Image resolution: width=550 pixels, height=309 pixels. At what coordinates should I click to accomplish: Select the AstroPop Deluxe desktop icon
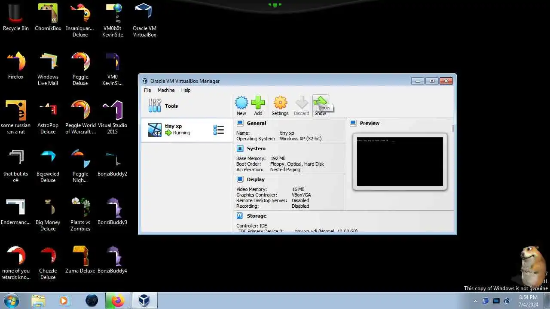coord(48,118)
